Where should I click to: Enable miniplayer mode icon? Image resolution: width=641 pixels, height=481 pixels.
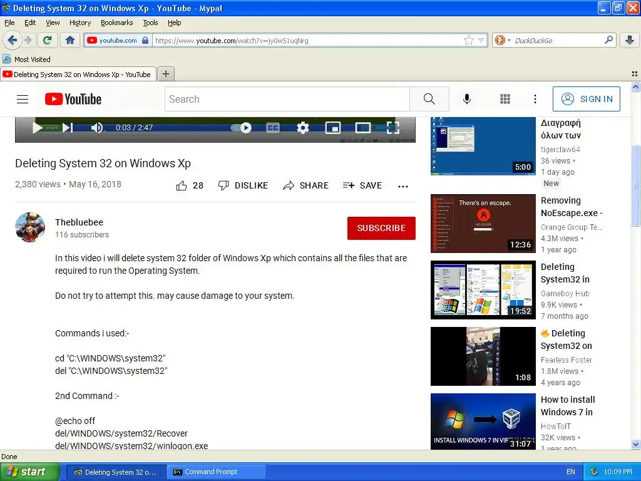[x=333, y=128]
